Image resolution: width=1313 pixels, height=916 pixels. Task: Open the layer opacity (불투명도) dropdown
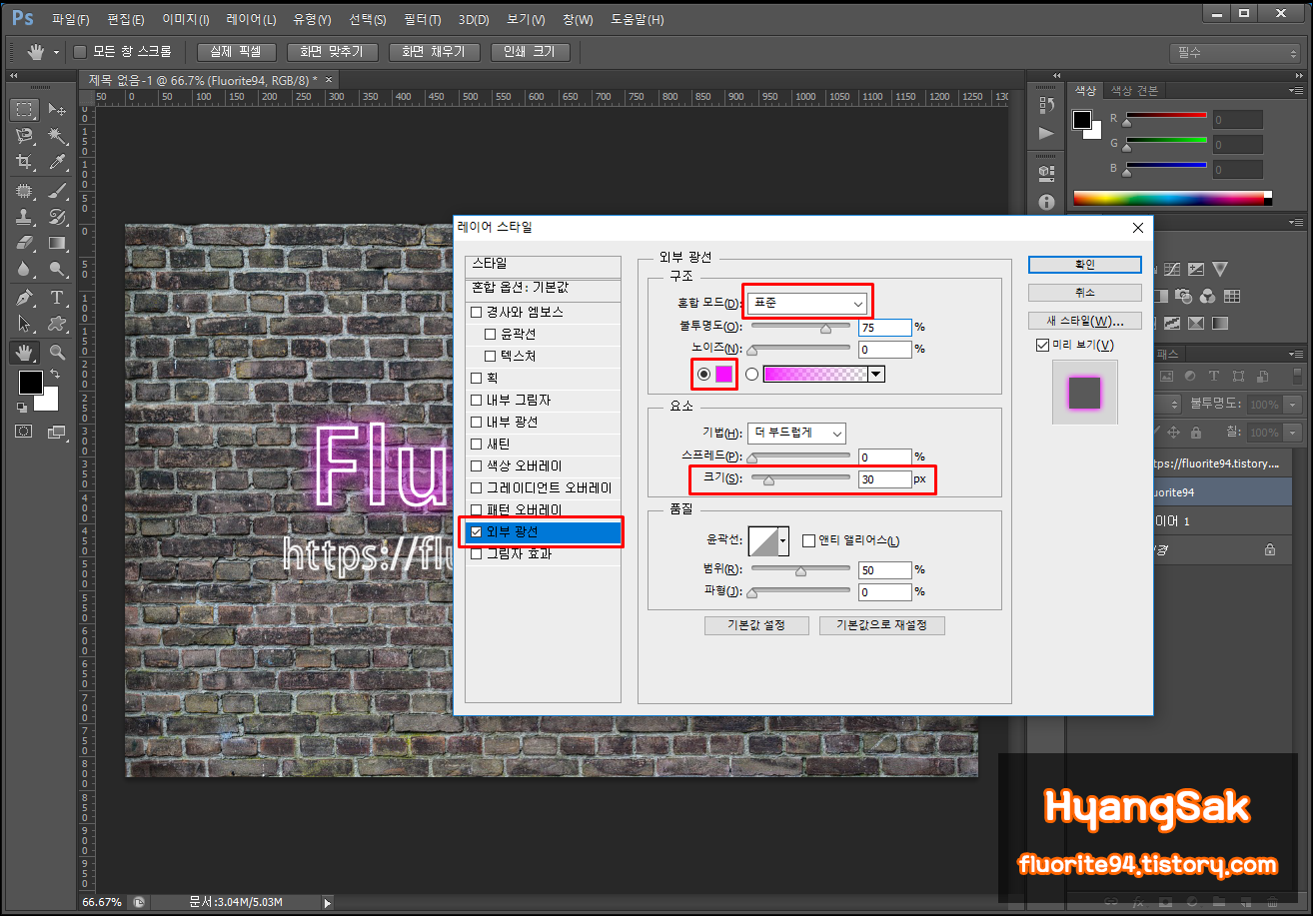point(1292,405)
